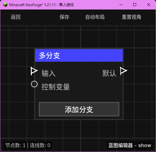Click the 输入 pin label

click(x=49, y=73)
